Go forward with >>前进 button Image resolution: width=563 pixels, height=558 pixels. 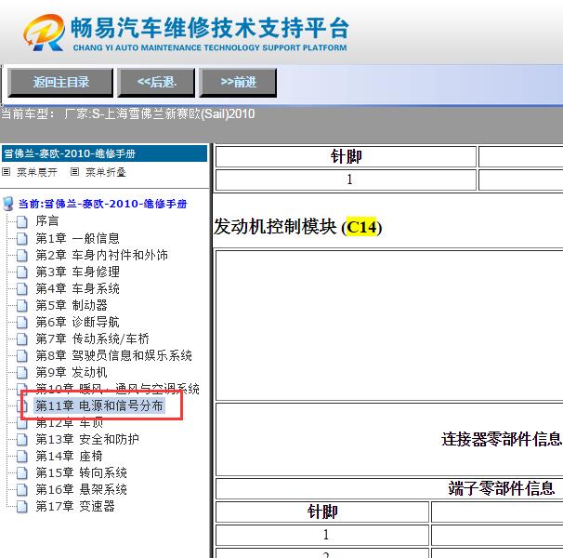[238, 83]
